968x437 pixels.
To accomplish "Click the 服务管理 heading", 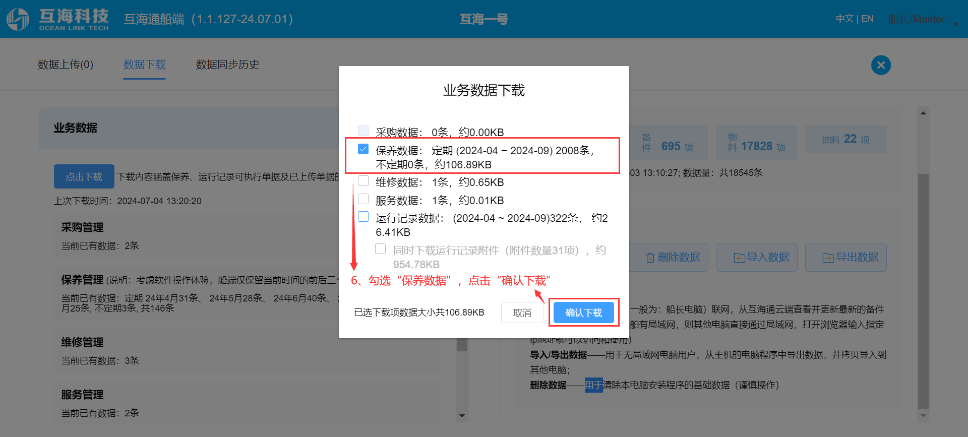I will (82, 395).
